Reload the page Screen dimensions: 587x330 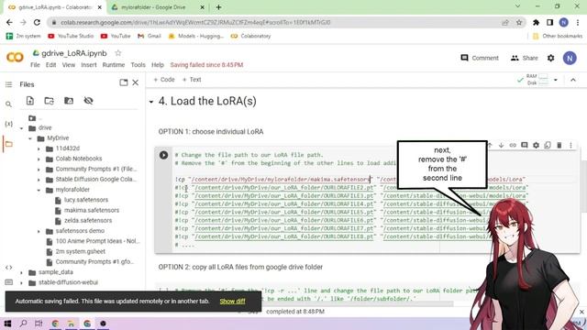[x=37, y=22]
